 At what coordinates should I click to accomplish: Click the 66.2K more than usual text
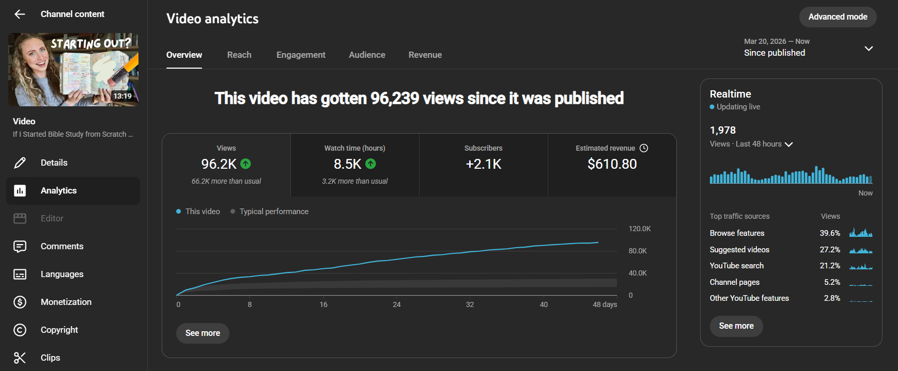click(x=226, y=181)
